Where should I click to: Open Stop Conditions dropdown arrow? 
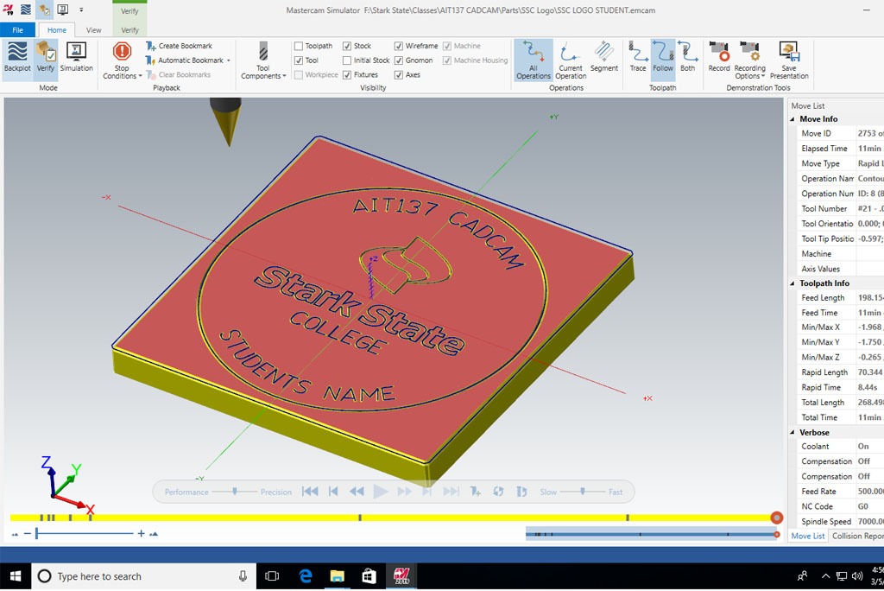[141, 76]
